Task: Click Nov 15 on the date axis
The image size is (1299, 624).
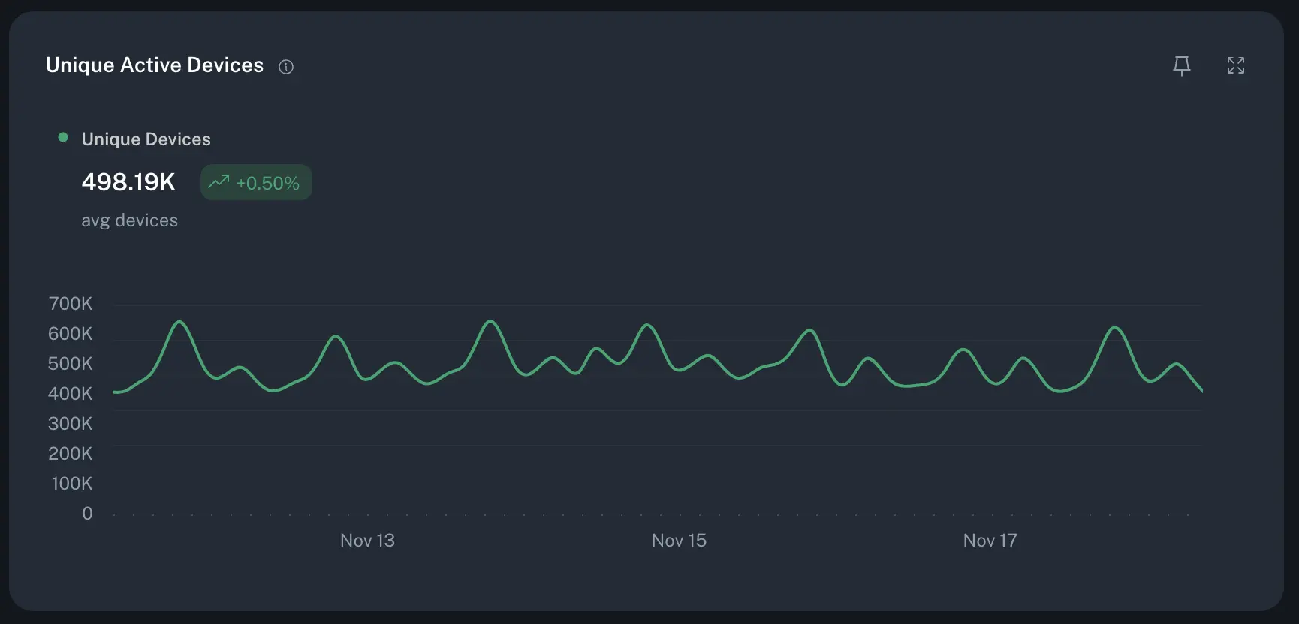Action: [x=679, y=540]
